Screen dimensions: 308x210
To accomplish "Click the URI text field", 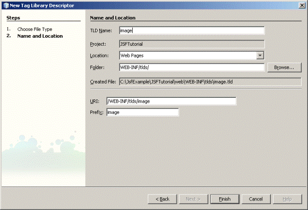I will click(172, 101).
